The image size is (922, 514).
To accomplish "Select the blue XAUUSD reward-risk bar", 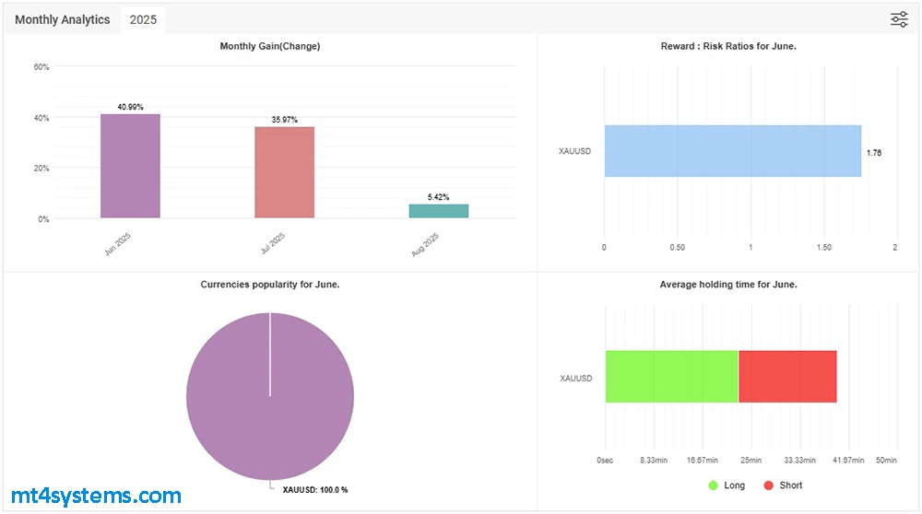I will click(732, 151).
